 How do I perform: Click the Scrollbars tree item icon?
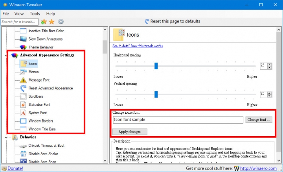pos(23,96)
